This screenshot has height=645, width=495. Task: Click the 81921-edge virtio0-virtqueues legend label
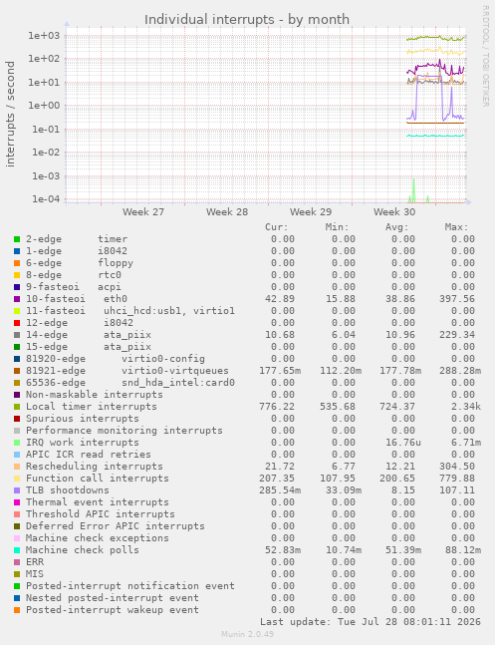127,371
